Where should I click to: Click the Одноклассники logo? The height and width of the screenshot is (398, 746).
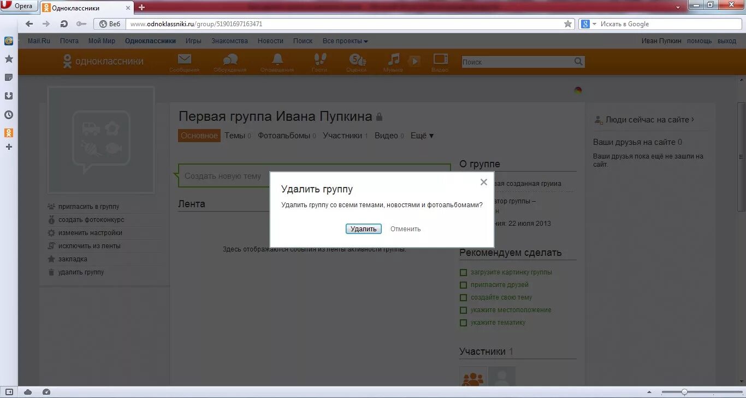pos(103,61)
